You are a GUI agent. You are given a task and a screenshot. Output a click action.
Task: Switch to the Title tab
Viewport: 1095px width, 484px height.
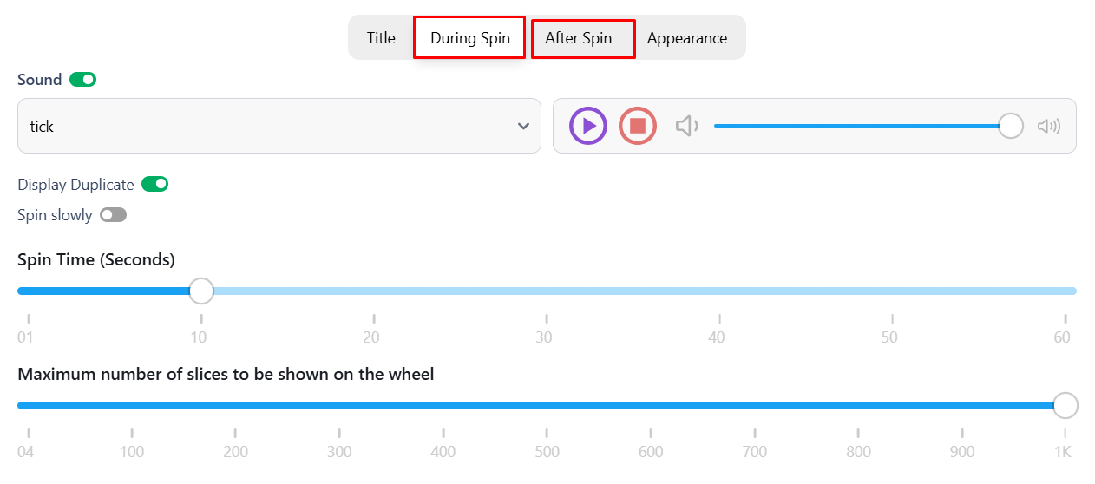[x=381, y=38]
